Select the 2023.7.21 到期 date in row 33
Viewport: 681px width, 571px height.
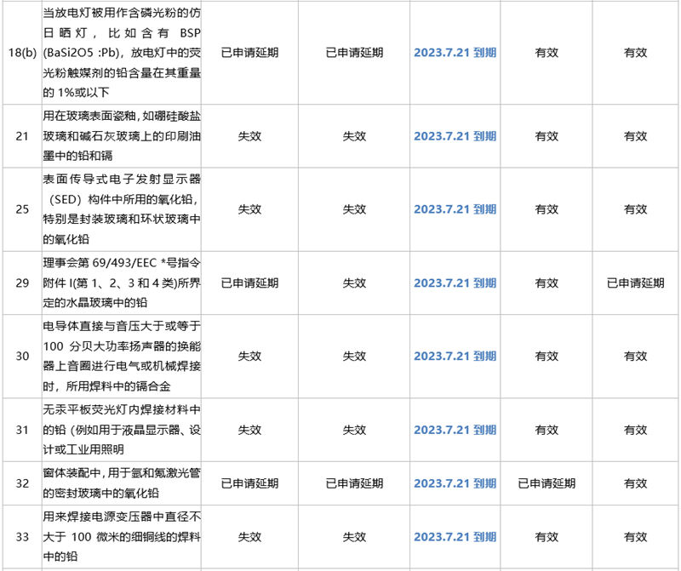[x=455, y=537]
